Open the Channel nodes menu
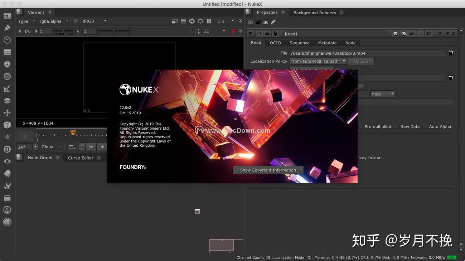This screenshot has width=465, height=261. pyautogui.click(x=7, y=52)
